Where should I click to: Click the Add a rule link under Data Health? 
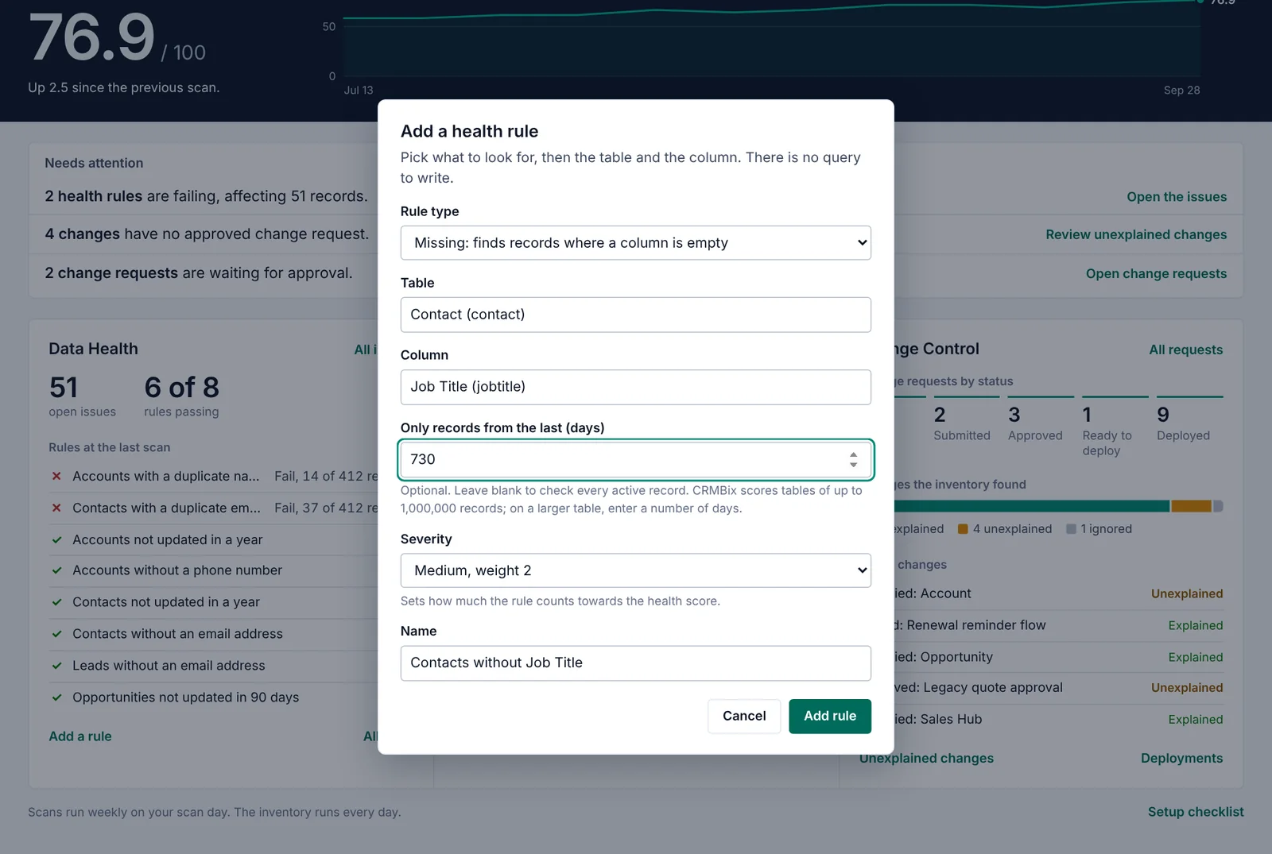pyautogui.click(x=80, y=736)
